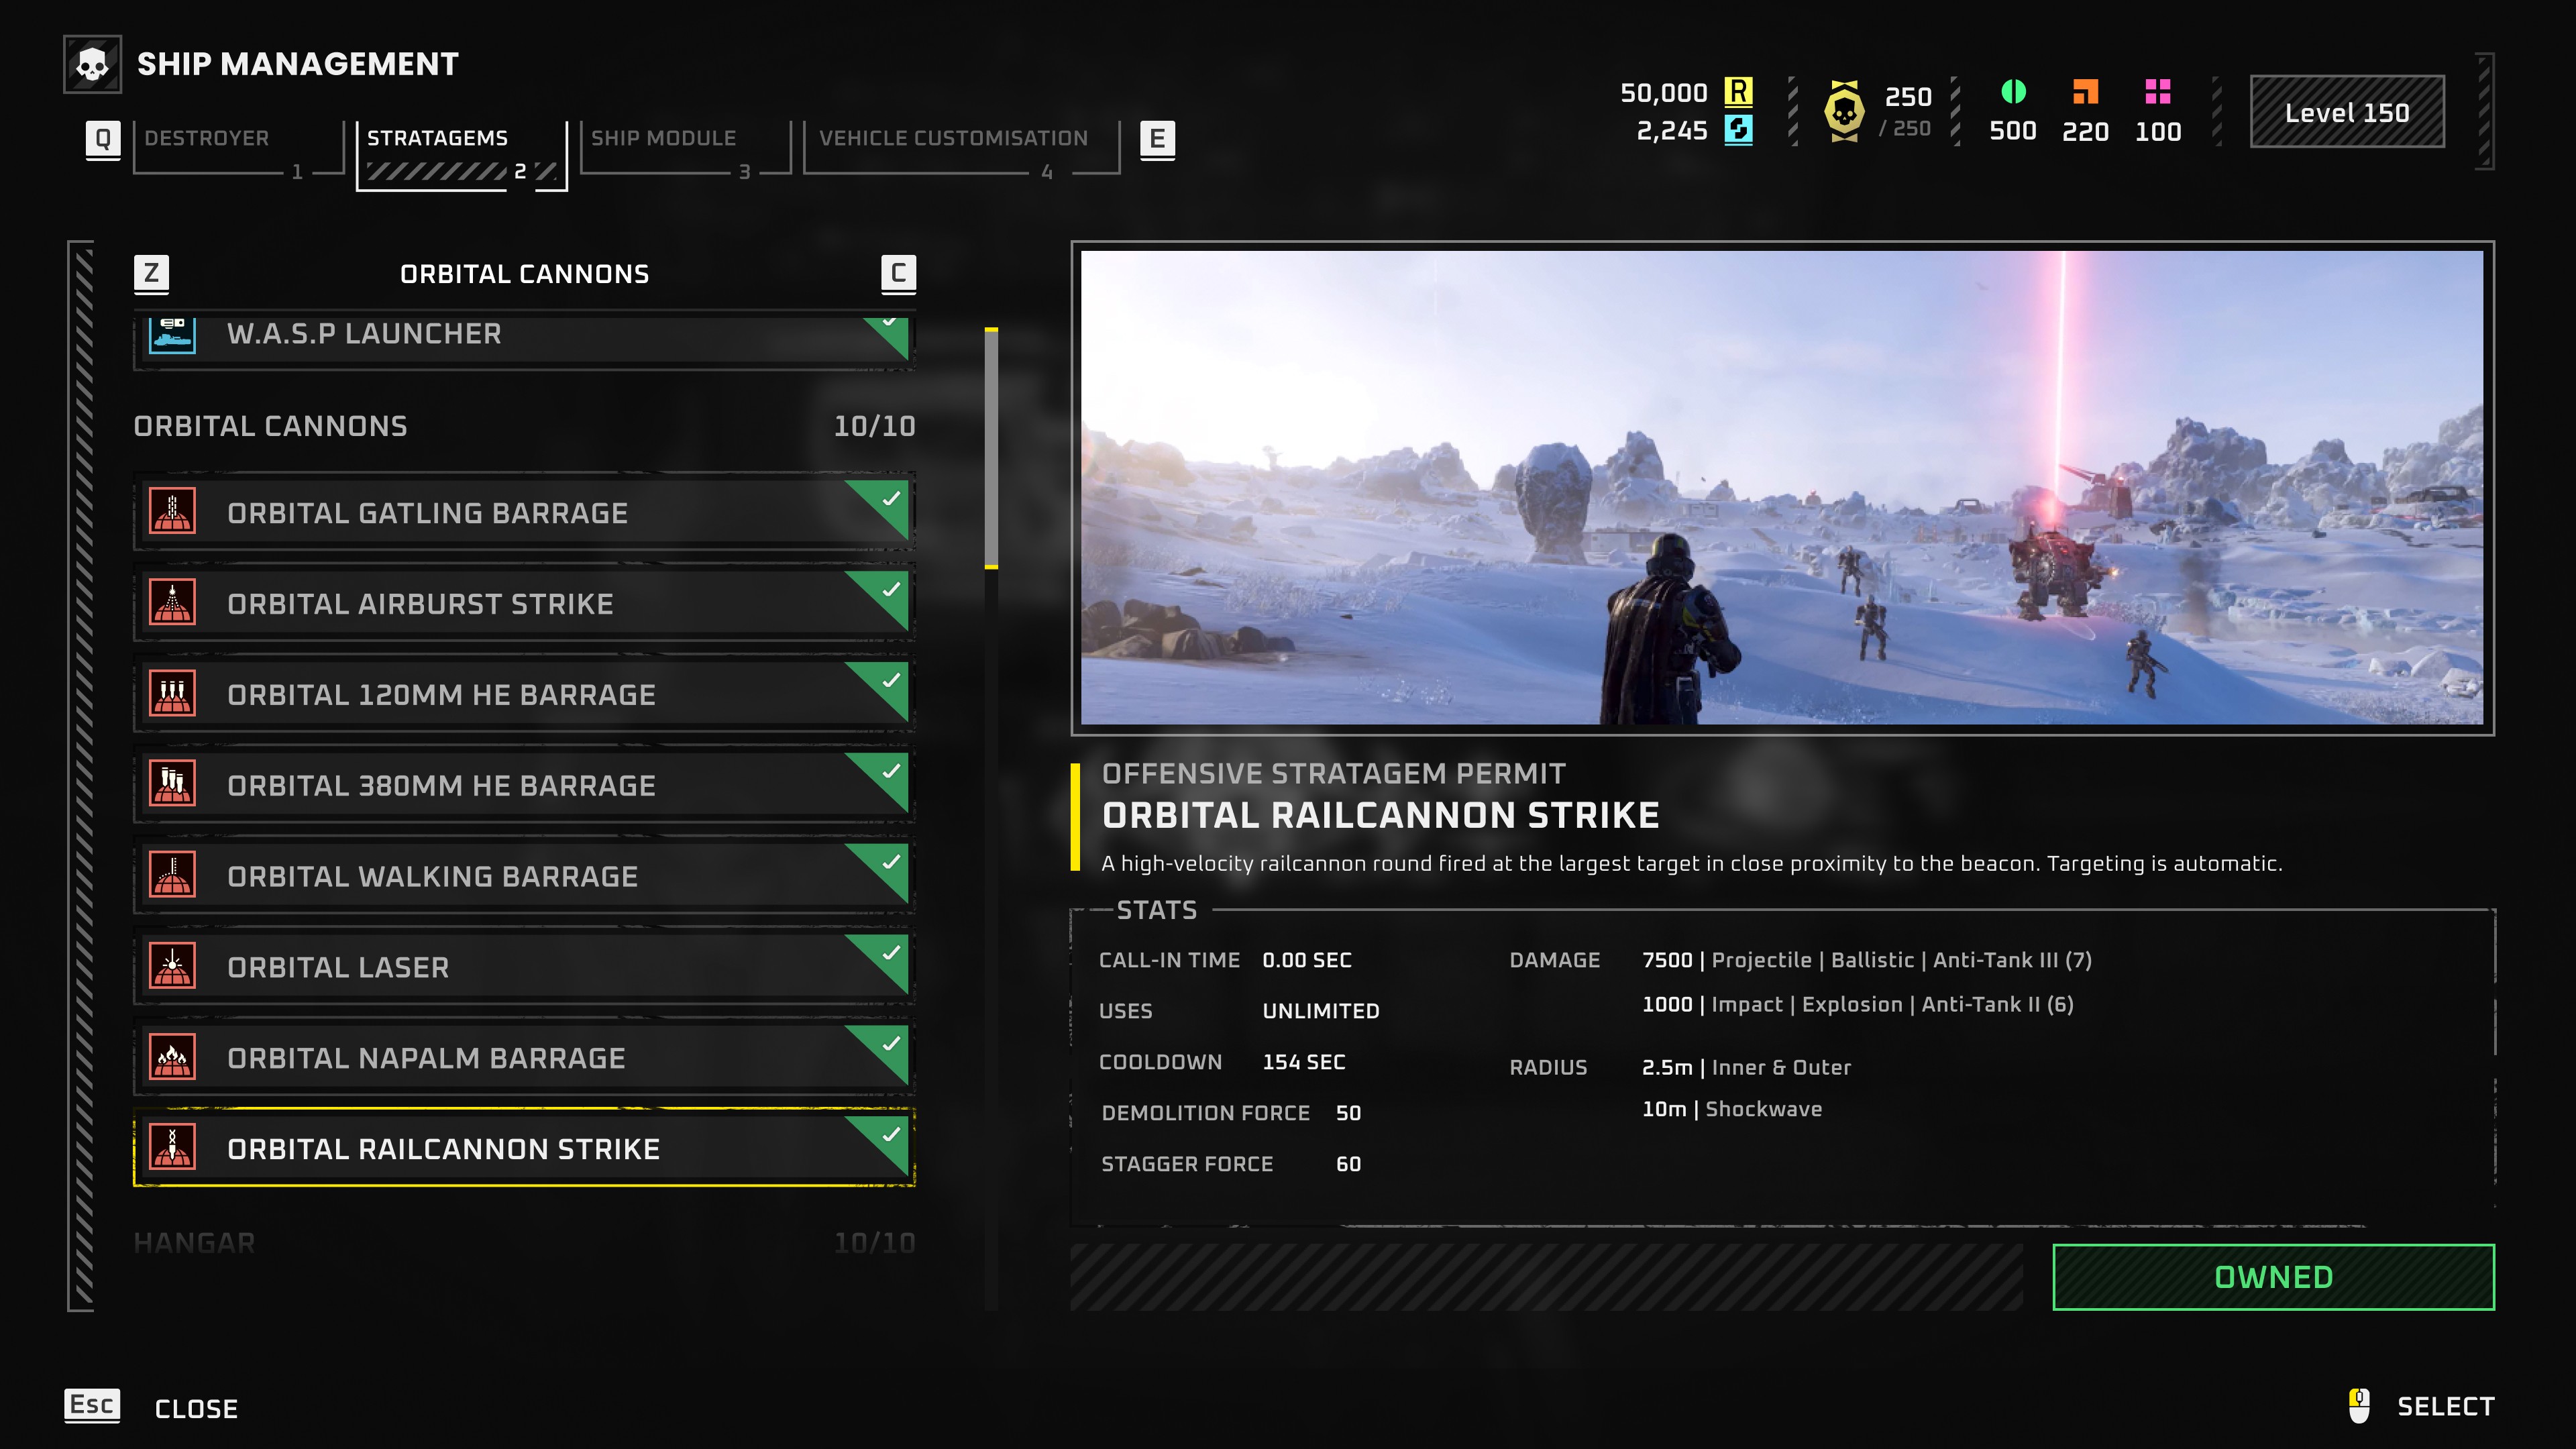This screenshot has height=1449, width=2576.
Task: Click the Orbital 380MM HE Barrage icon
Action: tap(172, 785)
